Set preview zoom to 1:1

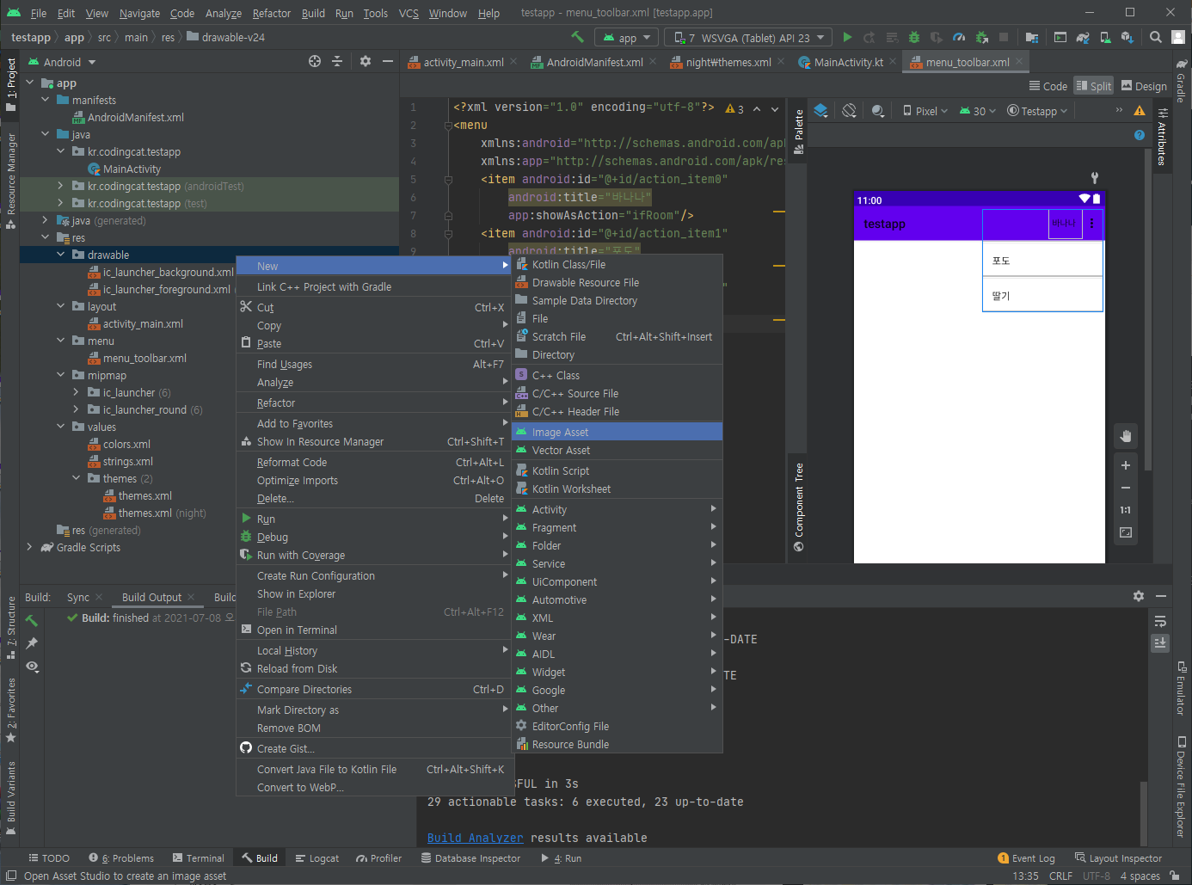click(1125, 510)
